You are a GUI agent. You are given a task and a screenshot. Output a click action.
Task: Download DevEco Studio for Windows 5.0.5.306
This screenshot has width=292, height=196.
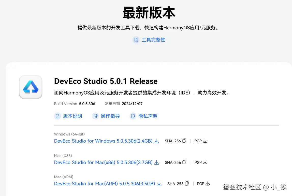tap(103, 141)
